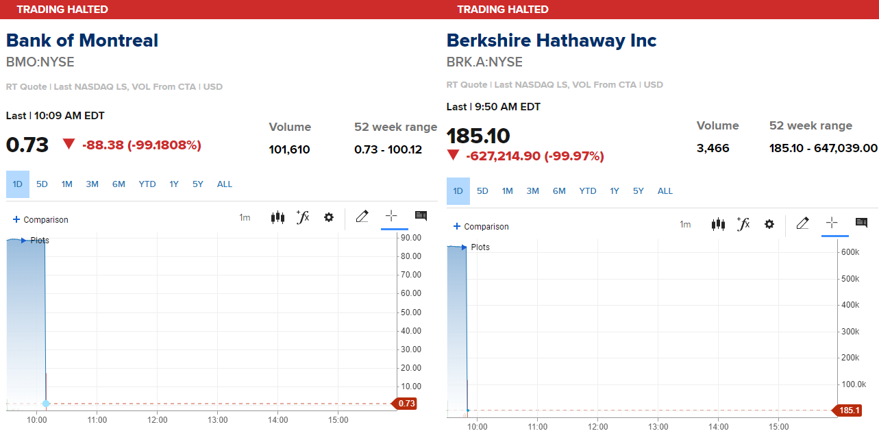
Task: Open settings gear on Bank of Montreal chart
Action: tap(329, 217)
